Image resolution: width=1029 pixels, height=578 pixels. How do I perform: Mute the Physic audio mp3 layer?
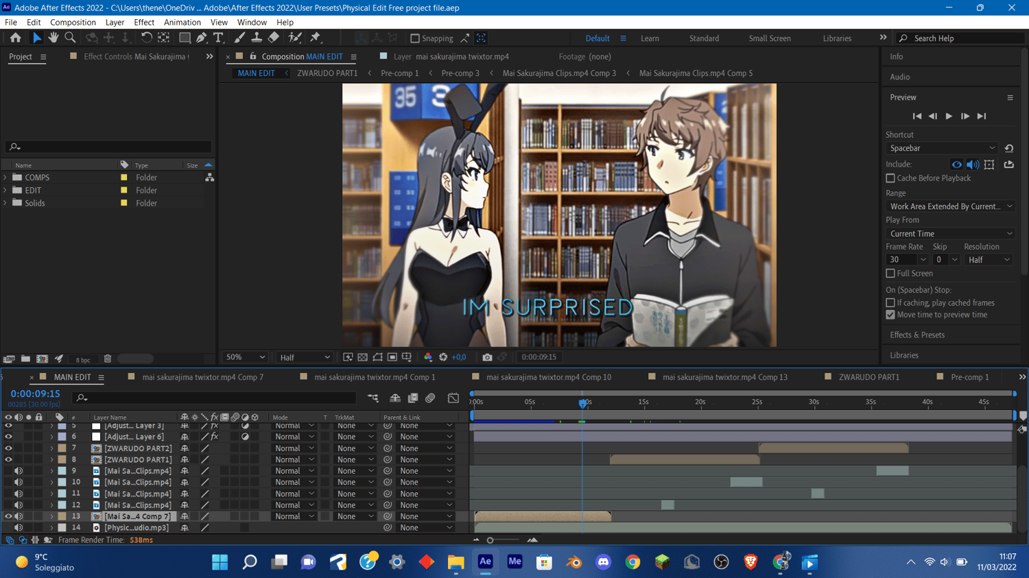[19, 528]
